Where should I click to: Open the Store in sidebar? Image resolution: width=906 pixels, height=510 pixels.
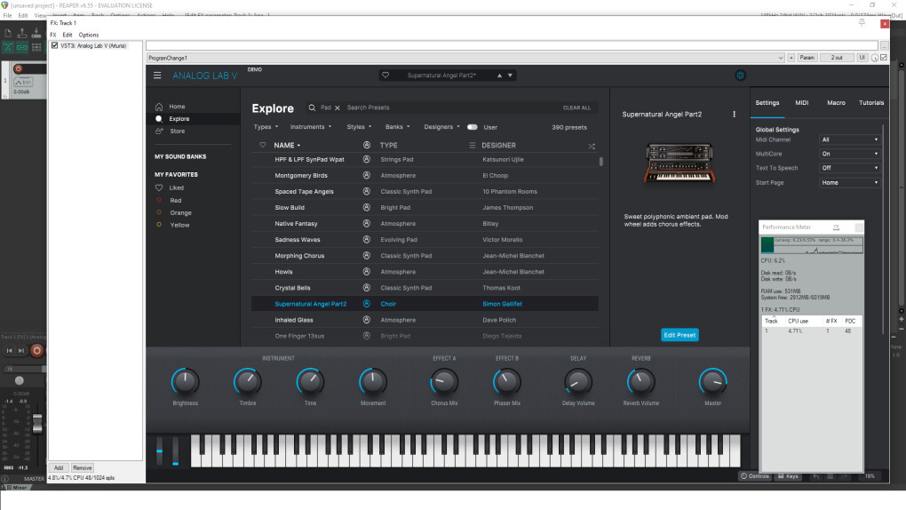177,131
